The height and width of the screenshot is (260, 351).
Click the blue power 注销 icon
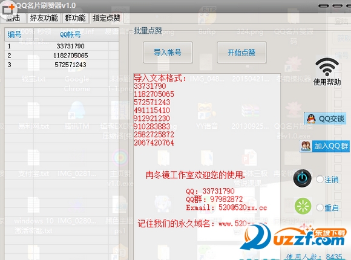pos(302,178)
